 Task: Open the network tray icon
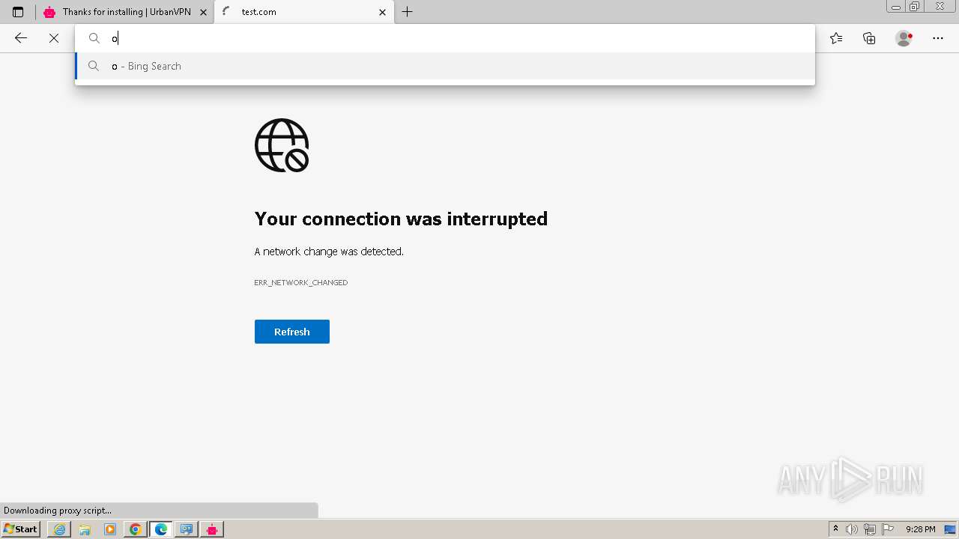coord(870,529)
